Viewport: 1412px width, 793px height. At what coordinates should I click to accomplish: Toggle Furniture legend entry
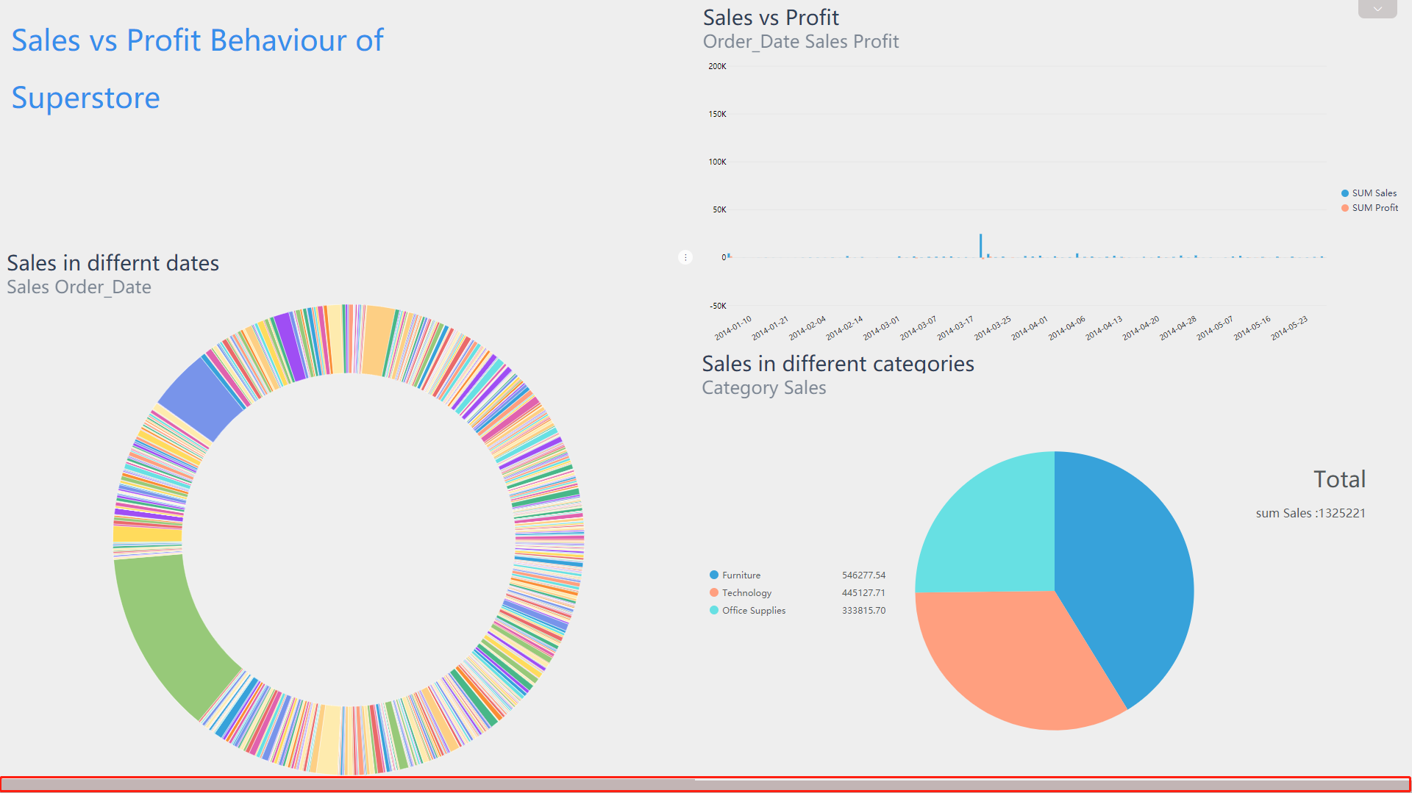pyautogui.click(x=735, y=575)
